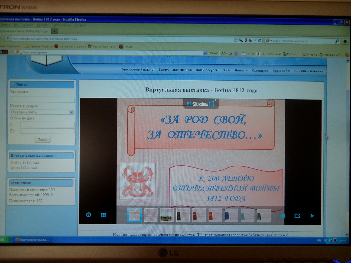This screenshot has height=263, width=351.
Task: Click the taskbar clock
Action: (342, 240)
